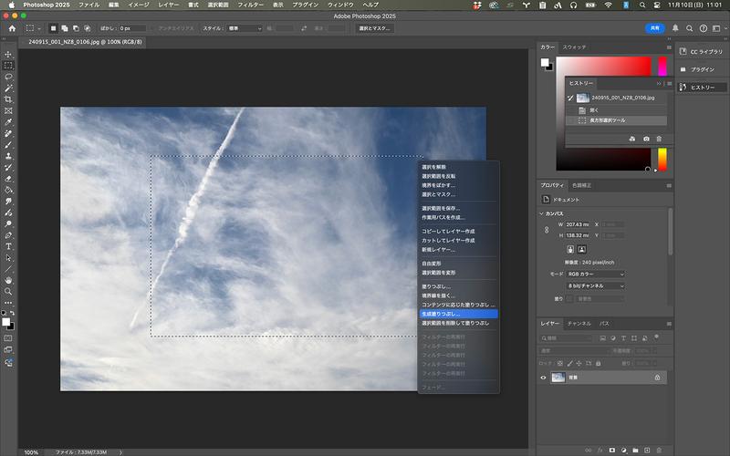Switch to the チャンネル tab

tap(579, 324)
